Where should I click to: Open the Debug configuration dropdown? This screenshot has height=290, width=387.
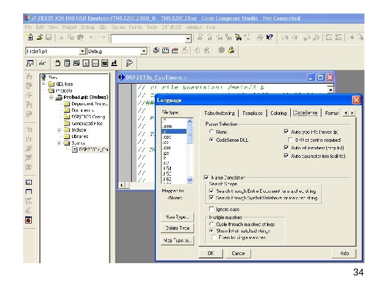(144, 52)
